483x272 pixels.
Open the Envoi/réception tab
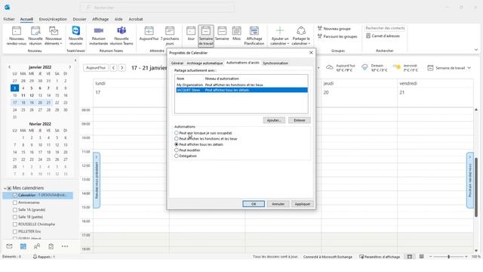point(53,19)
